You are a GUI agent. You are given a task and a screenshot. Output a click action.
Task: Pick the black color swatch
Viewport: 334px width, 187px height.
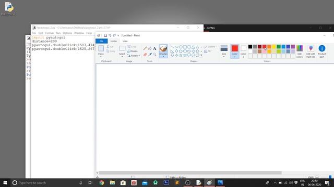click(x=250, y=47)
